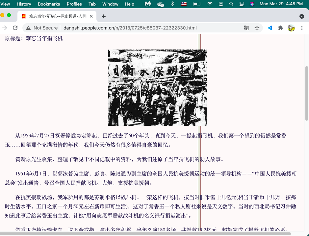This screenshot has height=236, width=309.
Task: Expand the tab search dropdown arrow
Action: point(301,16)
